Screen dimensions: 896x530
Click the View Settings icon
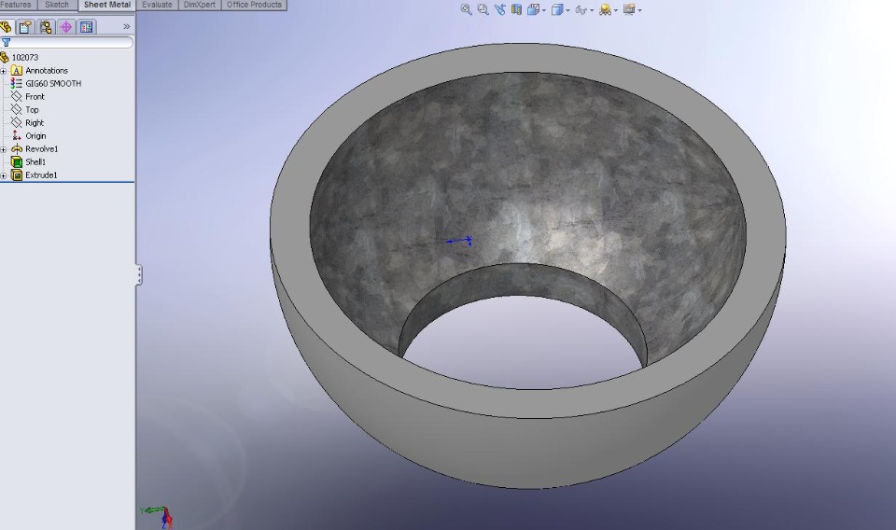point(629,9)
